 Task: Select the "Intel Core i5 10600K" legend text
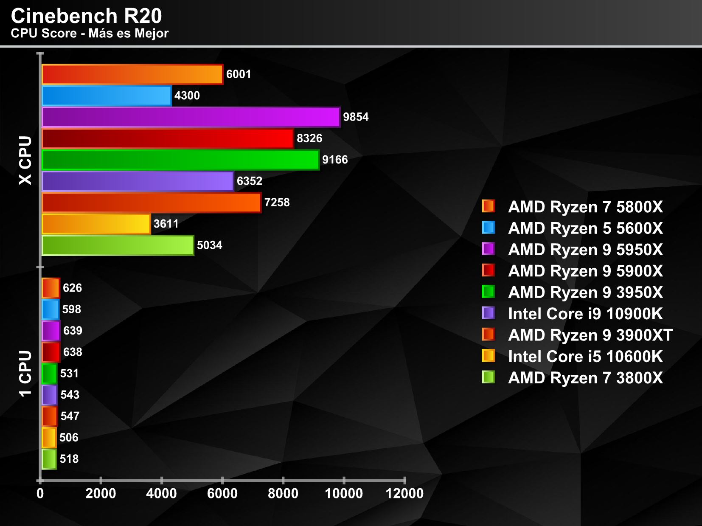point(585,357)
